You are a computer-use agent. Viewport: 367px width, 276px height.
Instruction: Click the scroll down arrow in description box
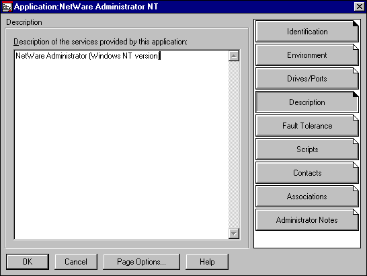click(234, 234)
